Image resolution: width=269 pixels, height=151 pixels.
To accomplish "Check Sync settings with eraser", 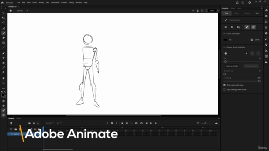I will click(x=224, y=89).
